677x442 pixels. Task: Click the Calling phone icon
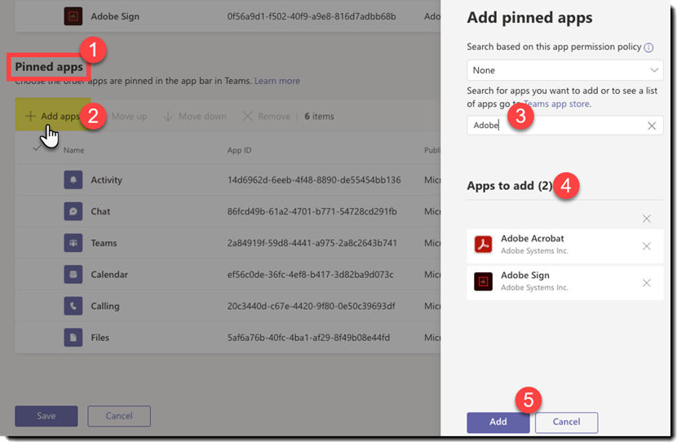pos(73,306)
